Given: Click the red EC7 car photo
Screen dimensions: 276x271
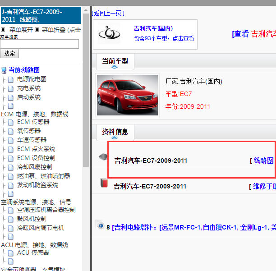Looking at the screenshot, I should 128,95.
